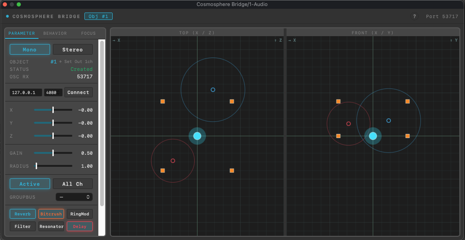Click the Connect button
The width and height of the screenshot is (465, 240).
(78, 93)
